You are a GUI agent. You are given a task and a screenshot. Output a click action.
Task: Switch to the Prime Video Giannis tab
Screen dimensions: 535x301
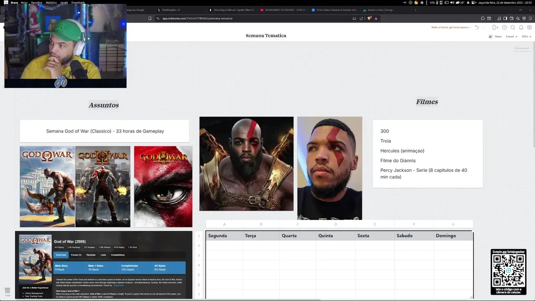click(x=334, y=10)
